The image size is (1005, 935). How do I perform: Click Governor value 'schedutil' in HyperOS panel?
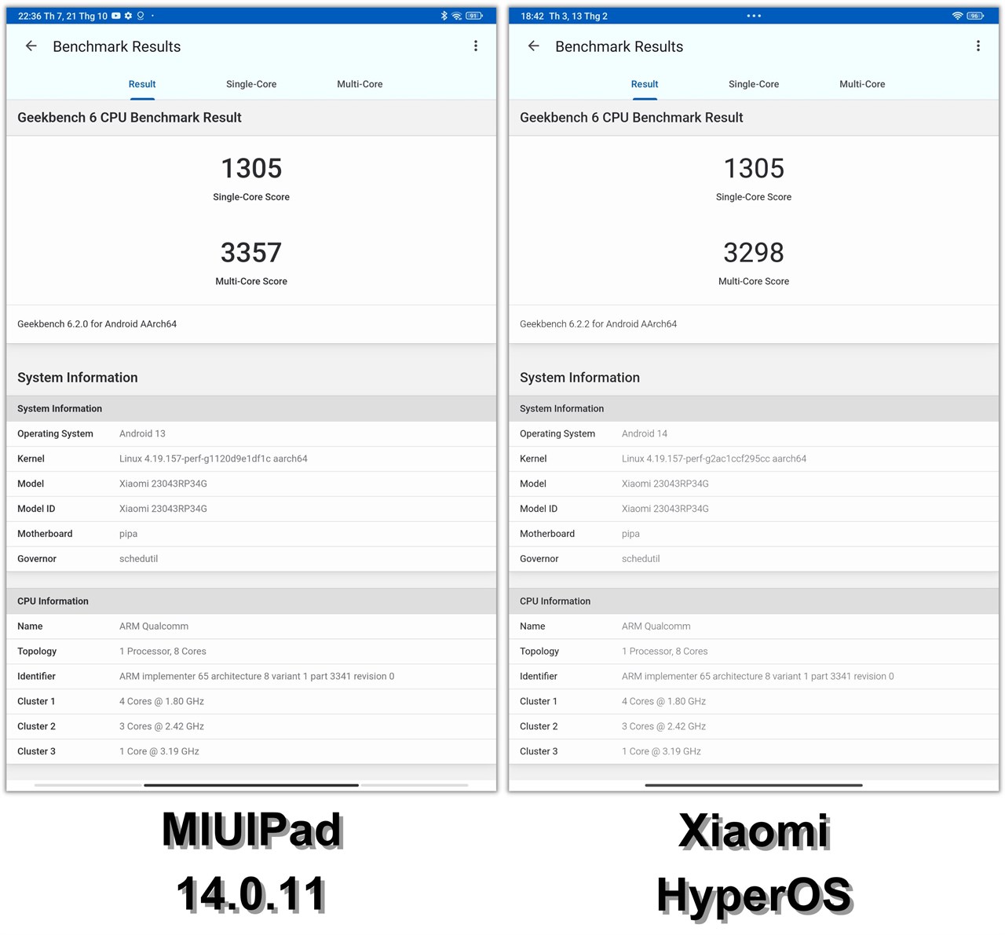coord(641,559)
